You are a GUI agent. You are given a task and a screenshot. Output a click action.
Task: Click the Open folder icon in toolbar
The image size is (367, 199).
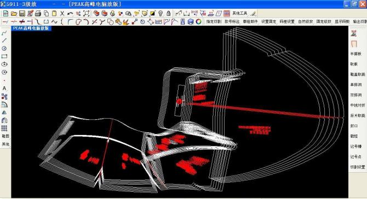14,14
